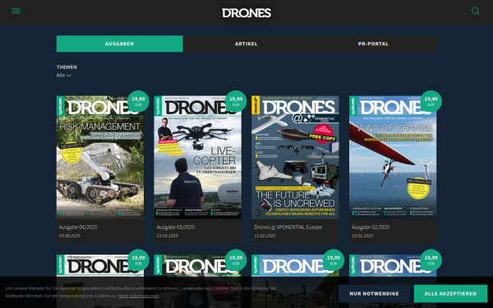
Task: Click the date 12.02.2025
Action: click(265, 236)
